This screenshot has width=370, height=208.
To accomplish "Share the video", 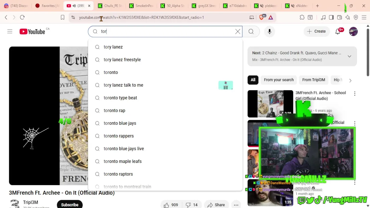I will coord(216,205).
